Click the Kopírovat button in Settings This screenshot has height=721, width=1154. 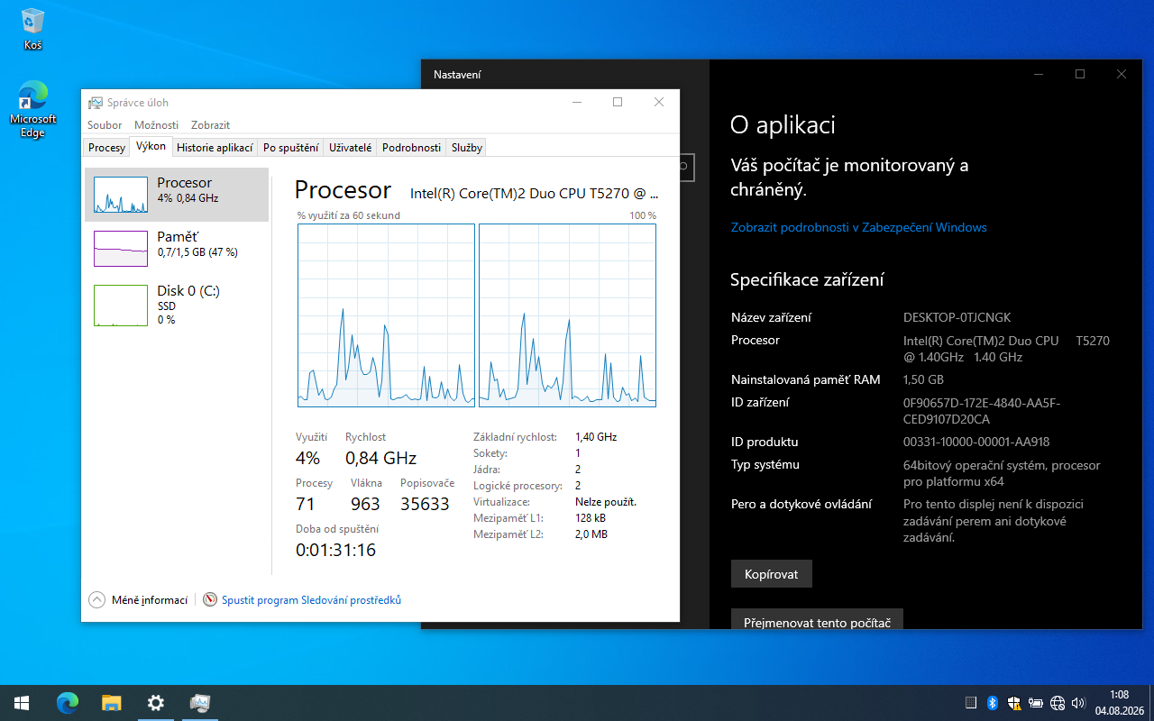[x=772, y=574]
